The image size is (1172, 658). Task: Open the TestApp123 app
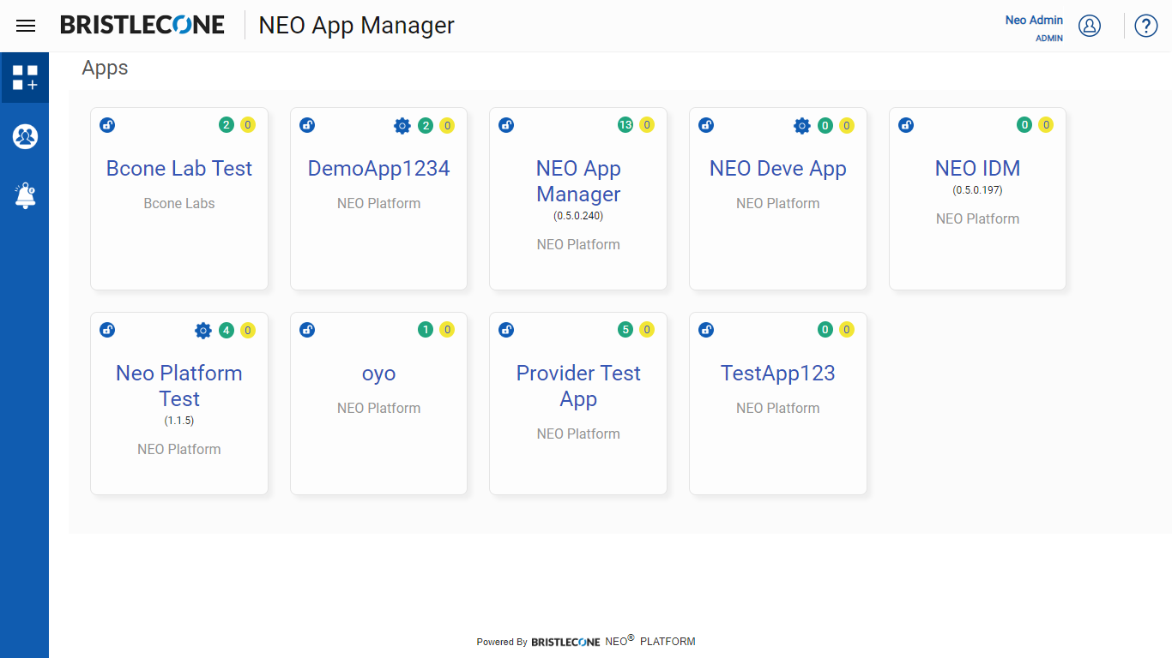click(x=778, y=374)
